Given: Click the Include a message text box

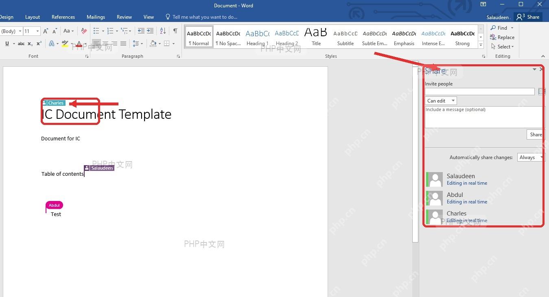Looking at the screenshot, I should coord(484,117).
